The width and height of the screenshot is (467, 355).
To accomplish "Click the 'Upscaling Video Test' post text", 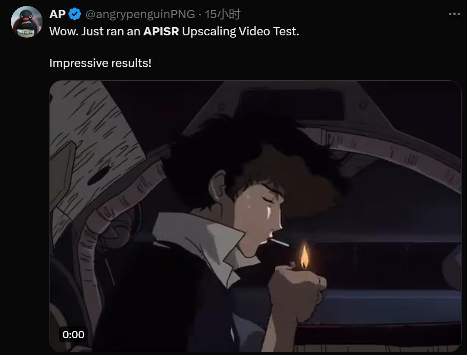I will [240, 31].
